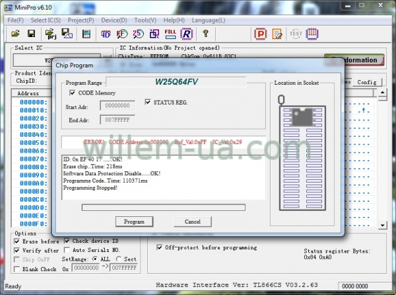Toggle Verify after checkbox
The width and height of the screenshot is (396, 295).
coord(16,251)
